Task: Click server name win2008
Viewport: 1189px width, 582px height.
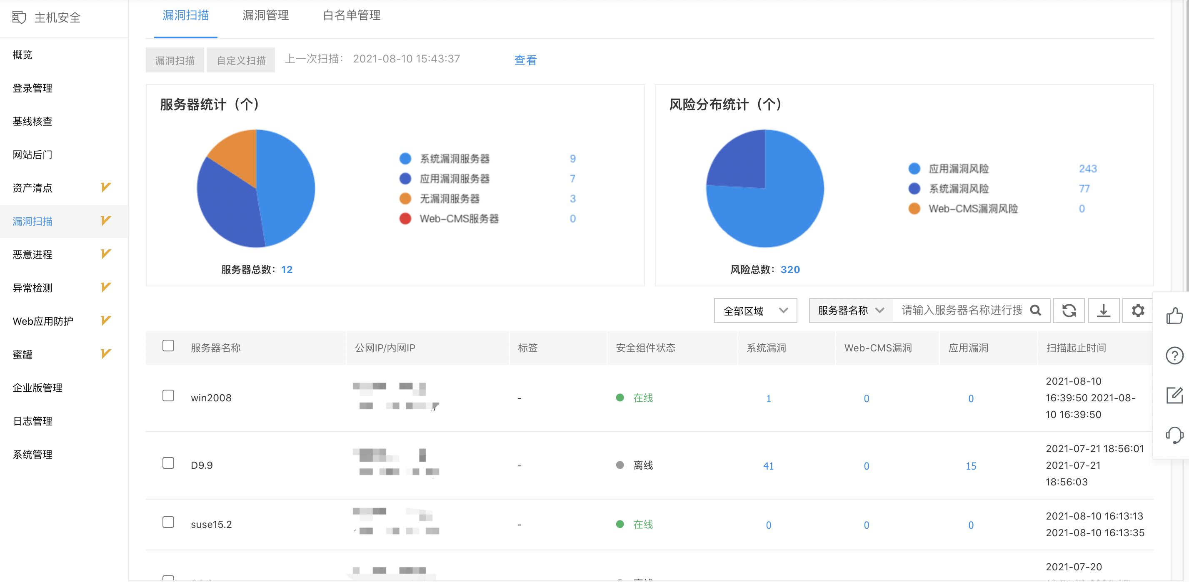Action: click(211, 398)
